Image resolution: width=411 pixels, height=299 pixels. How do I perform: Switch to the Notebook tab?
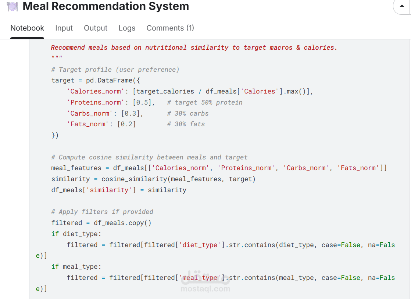coord(27,28)
